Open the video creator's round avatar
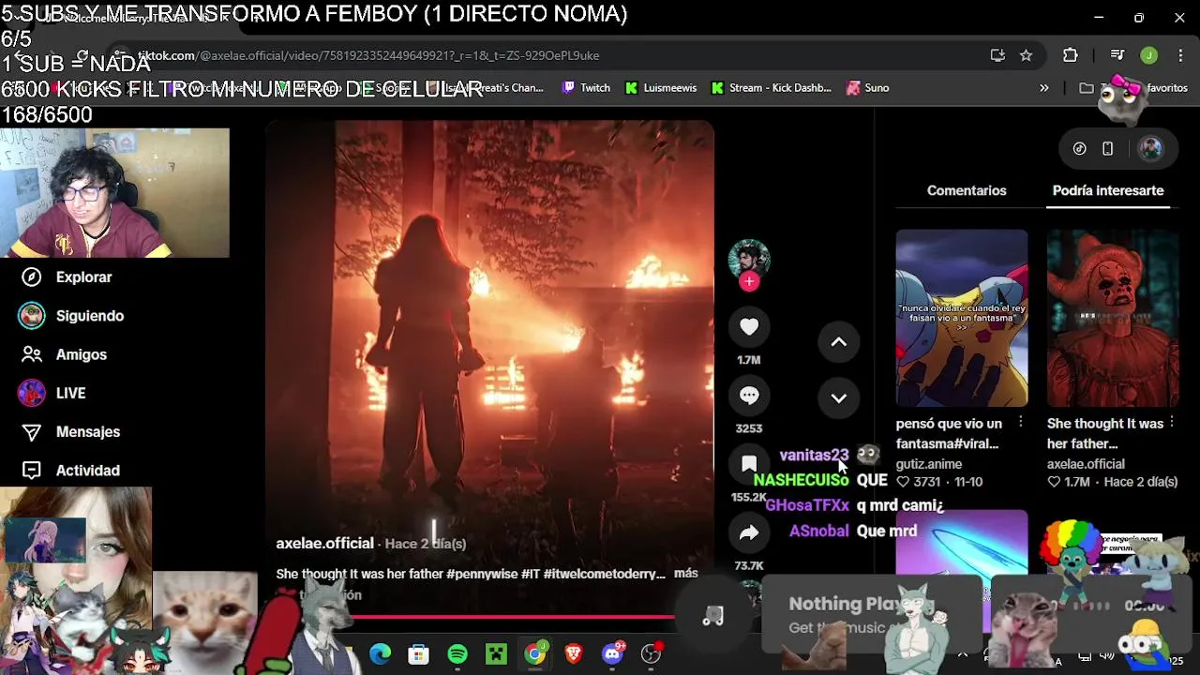This screenshot has height=675, width=1200. click(x=748, y=259)
